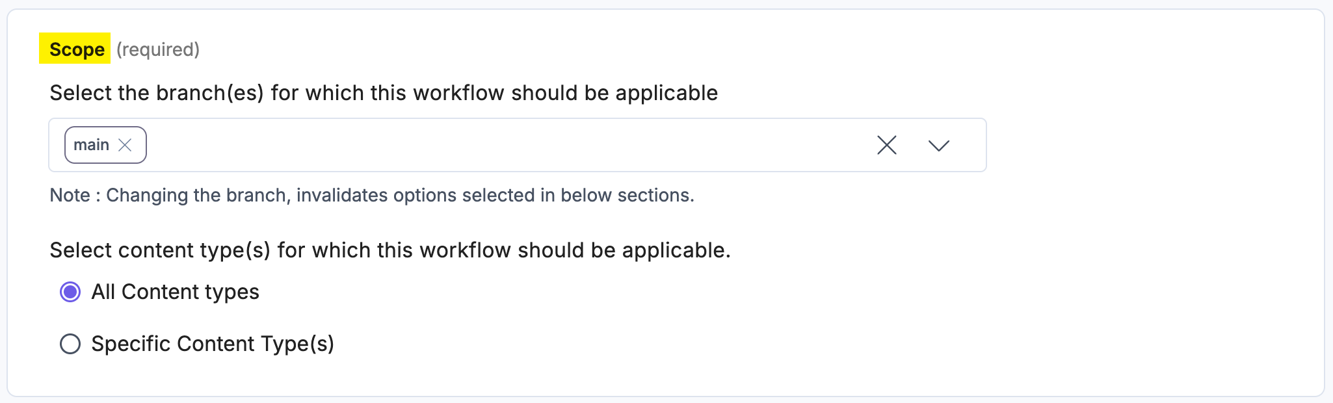
Task: Click the All Content types label
Action: 176,292
